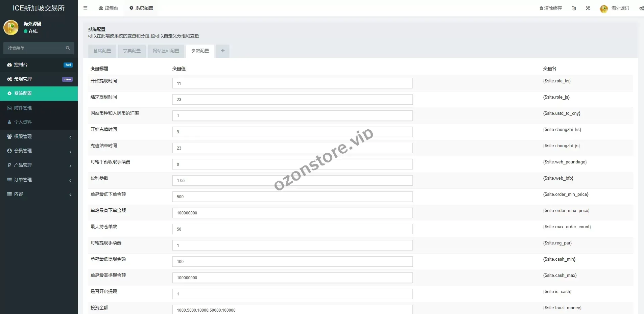The width and height of the screenshot is (644, 314).
Task: Expand the 产品管理 sidebar menu
Action: point(39,165)
